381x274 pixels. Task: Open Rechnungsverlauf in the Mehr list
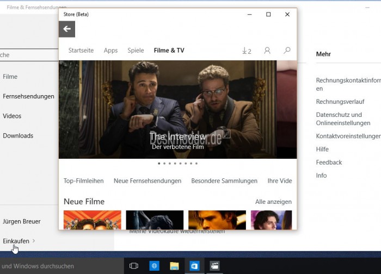click(340, 102)
